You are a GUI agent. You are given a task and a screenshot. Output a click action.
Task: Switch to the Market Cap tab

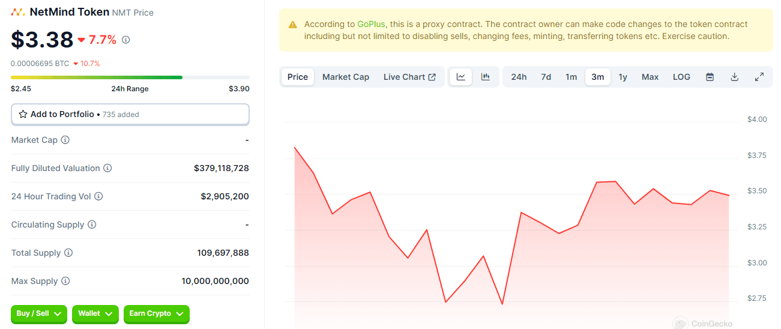pyautogui.click(x=346, y=77)
